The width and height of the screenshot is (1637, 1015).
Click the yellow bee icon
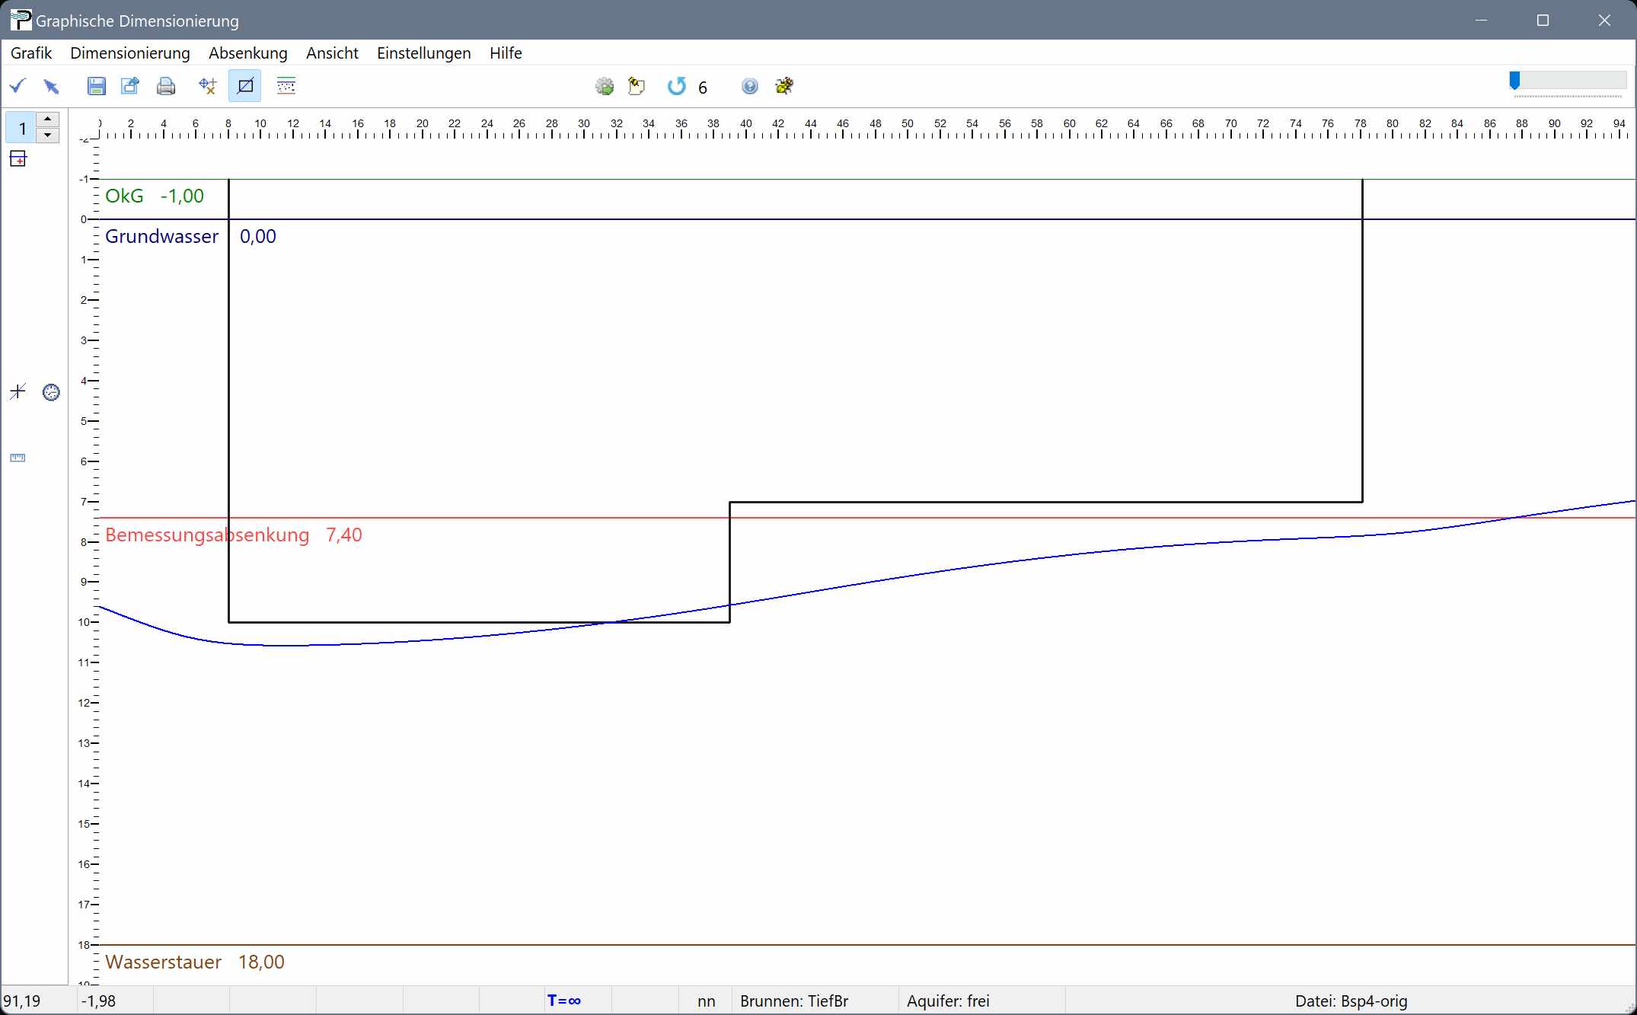coord(784,87)
